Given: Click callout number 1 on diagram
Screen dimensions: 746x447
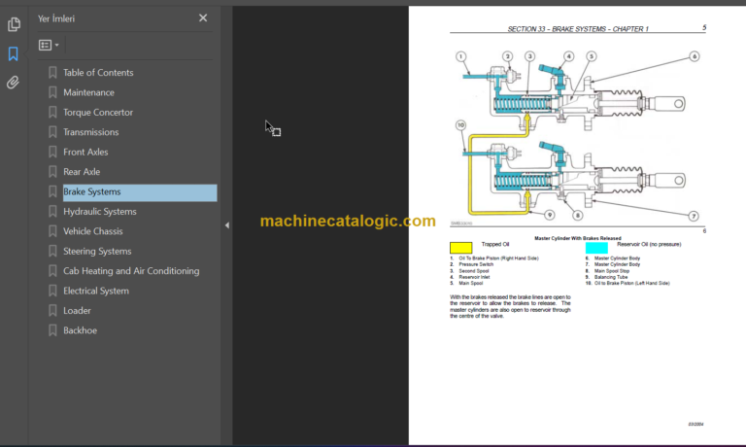Looking at the screenshot, I should 460,56.
